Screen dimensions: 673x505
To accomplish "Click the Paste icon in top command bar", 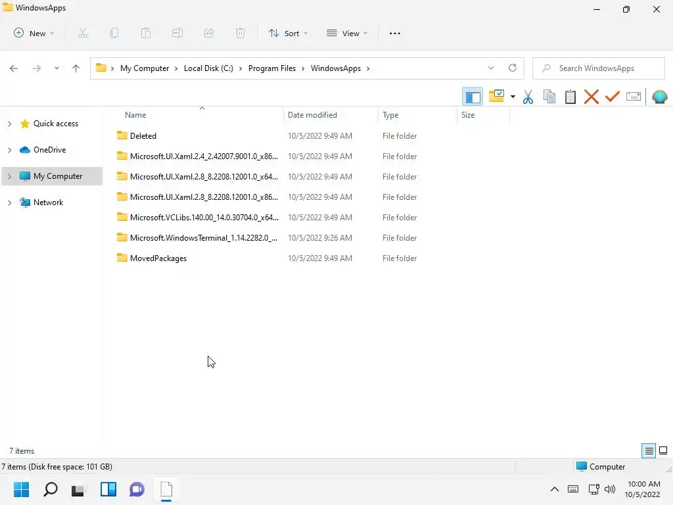I will tap(146, 33).
